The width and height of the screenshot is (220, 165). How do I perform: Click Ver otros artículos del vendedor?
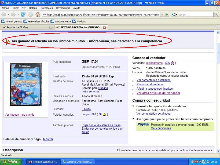(158, 93)
